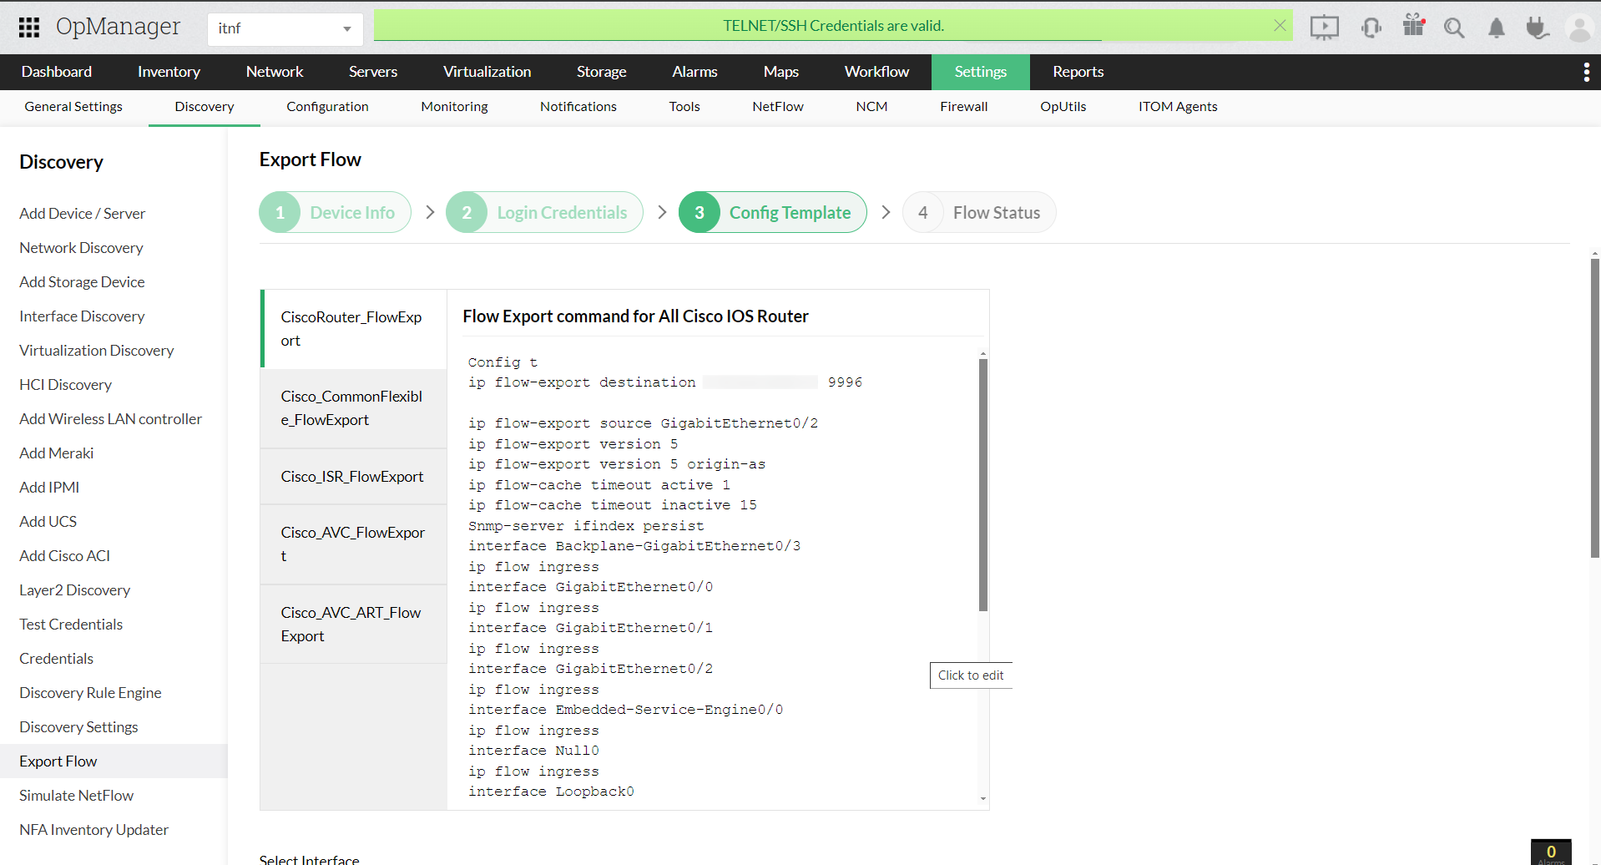
Task: Open Add Storage Device in sidebar
Action: pos(82,282)
